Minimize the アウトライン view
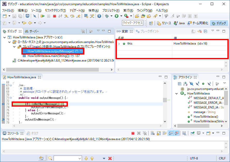This screenshot has width=230, height=162. [x=218, y=76]
